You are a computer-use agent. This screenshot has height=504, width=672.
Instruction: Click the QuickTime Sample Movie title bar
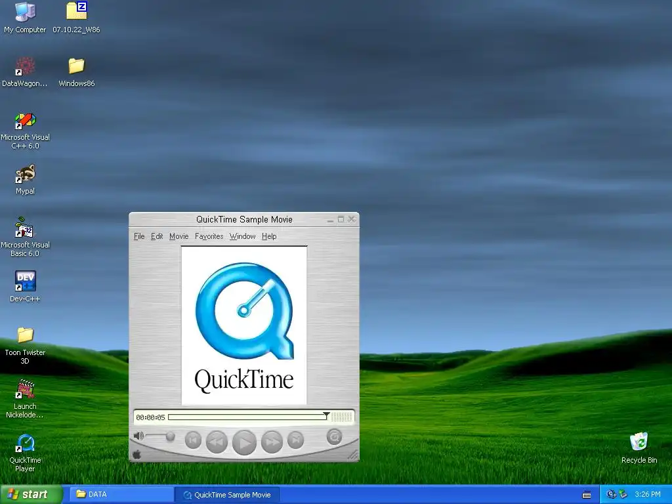tap(244, 219)
